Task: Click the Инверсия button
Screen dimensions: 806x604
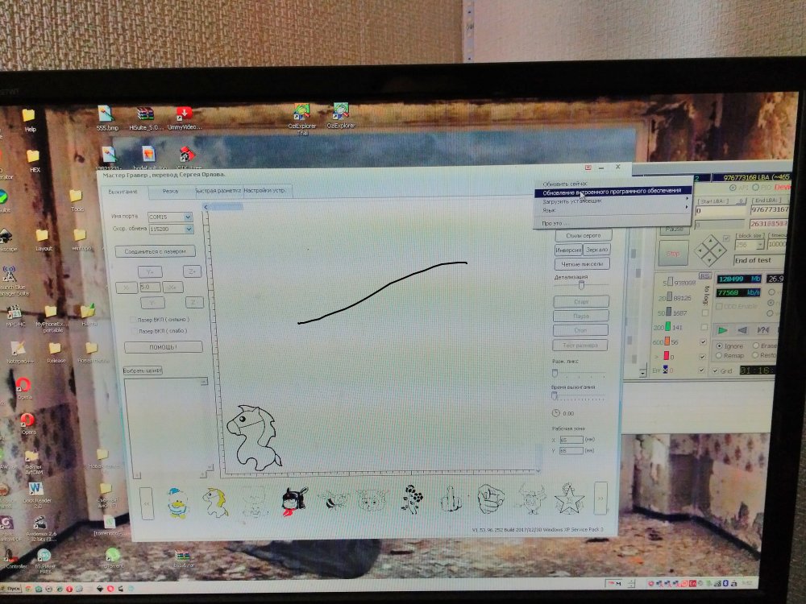Action: 568,250
